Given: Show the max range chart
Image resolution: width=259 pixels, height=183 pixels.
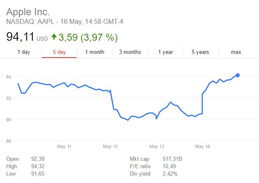Looking at the screenshot, I should (x=236, y=52).
